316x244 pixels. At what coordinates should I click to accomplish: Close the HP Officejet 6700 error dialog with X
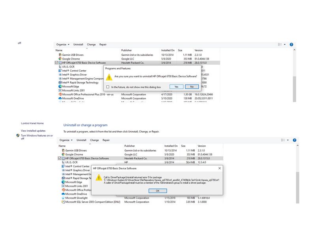coord(220,168)
